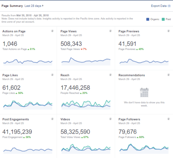Click the Page Followers card title
Viewport: 173px width, 158px height.
tap(129, 119)
